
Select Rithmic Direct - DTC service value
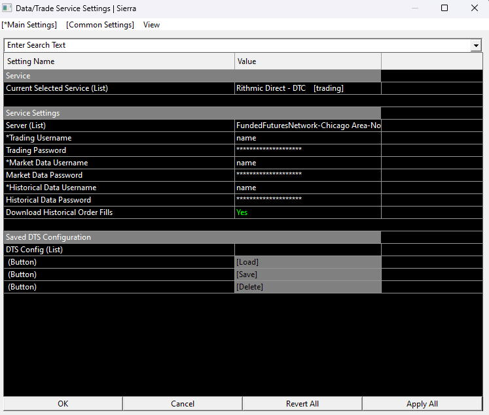tap(308, 88)
